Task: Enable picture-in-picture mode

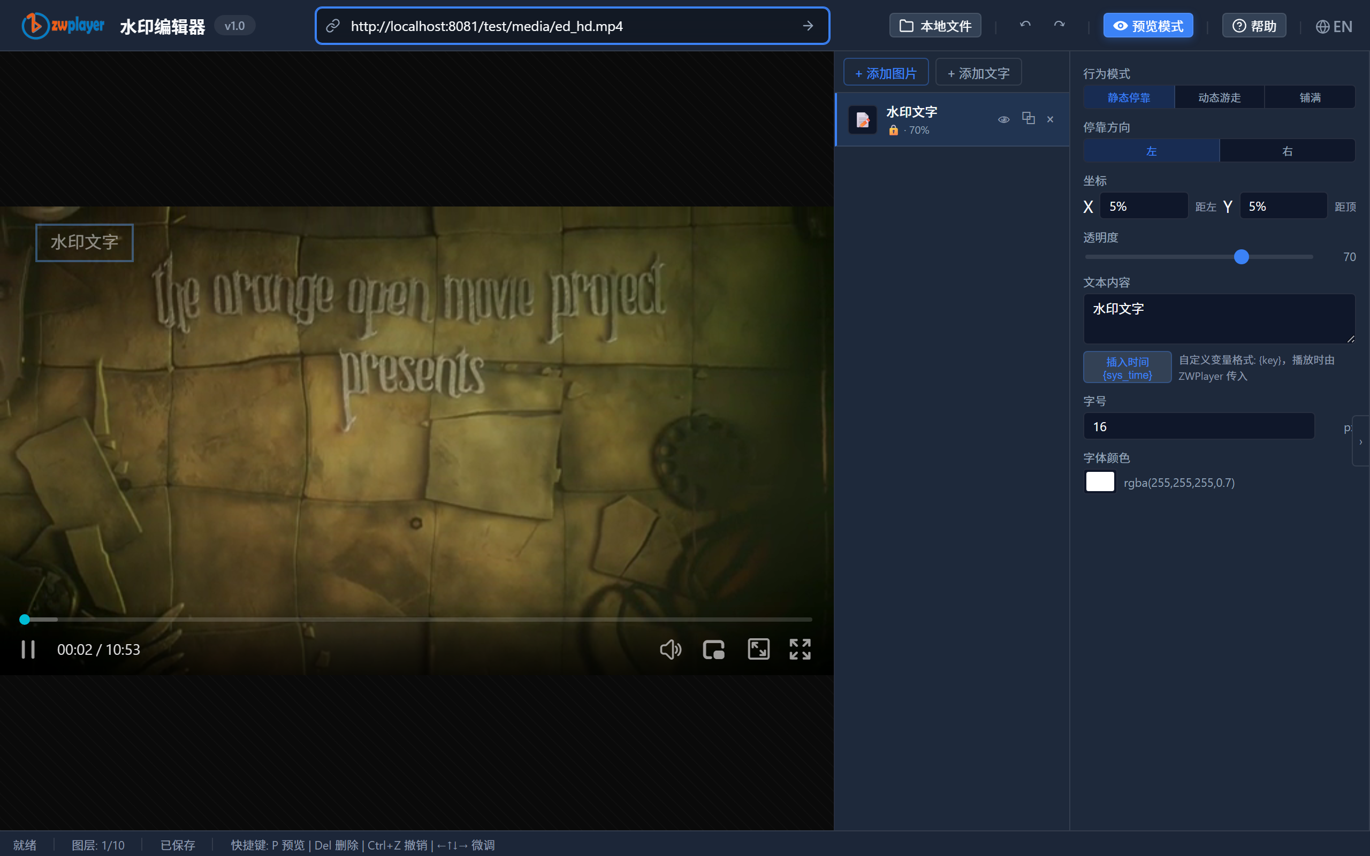Action: tap(713, 649)
